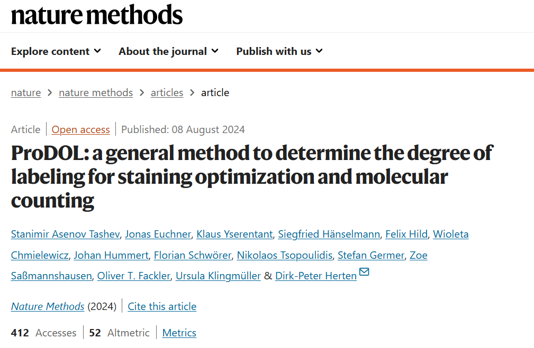Viewport: 534px width, 348px height.
Task: Click the nature methods logo
Action: [x=97, y=15]
